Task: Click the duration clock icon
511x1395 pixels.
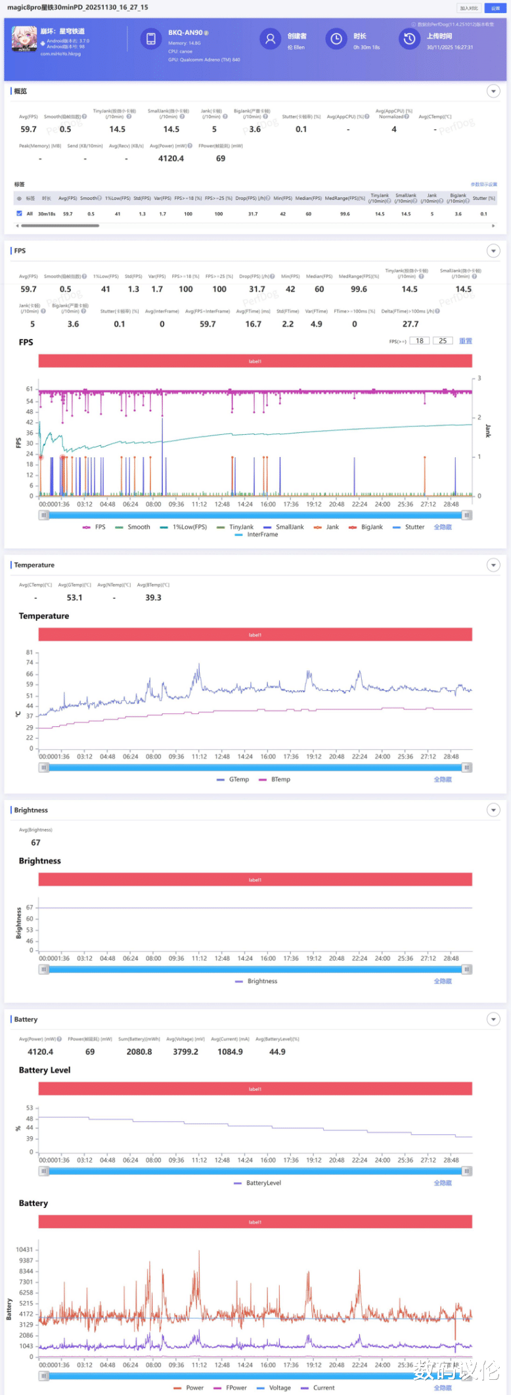Action: [336, 39]
